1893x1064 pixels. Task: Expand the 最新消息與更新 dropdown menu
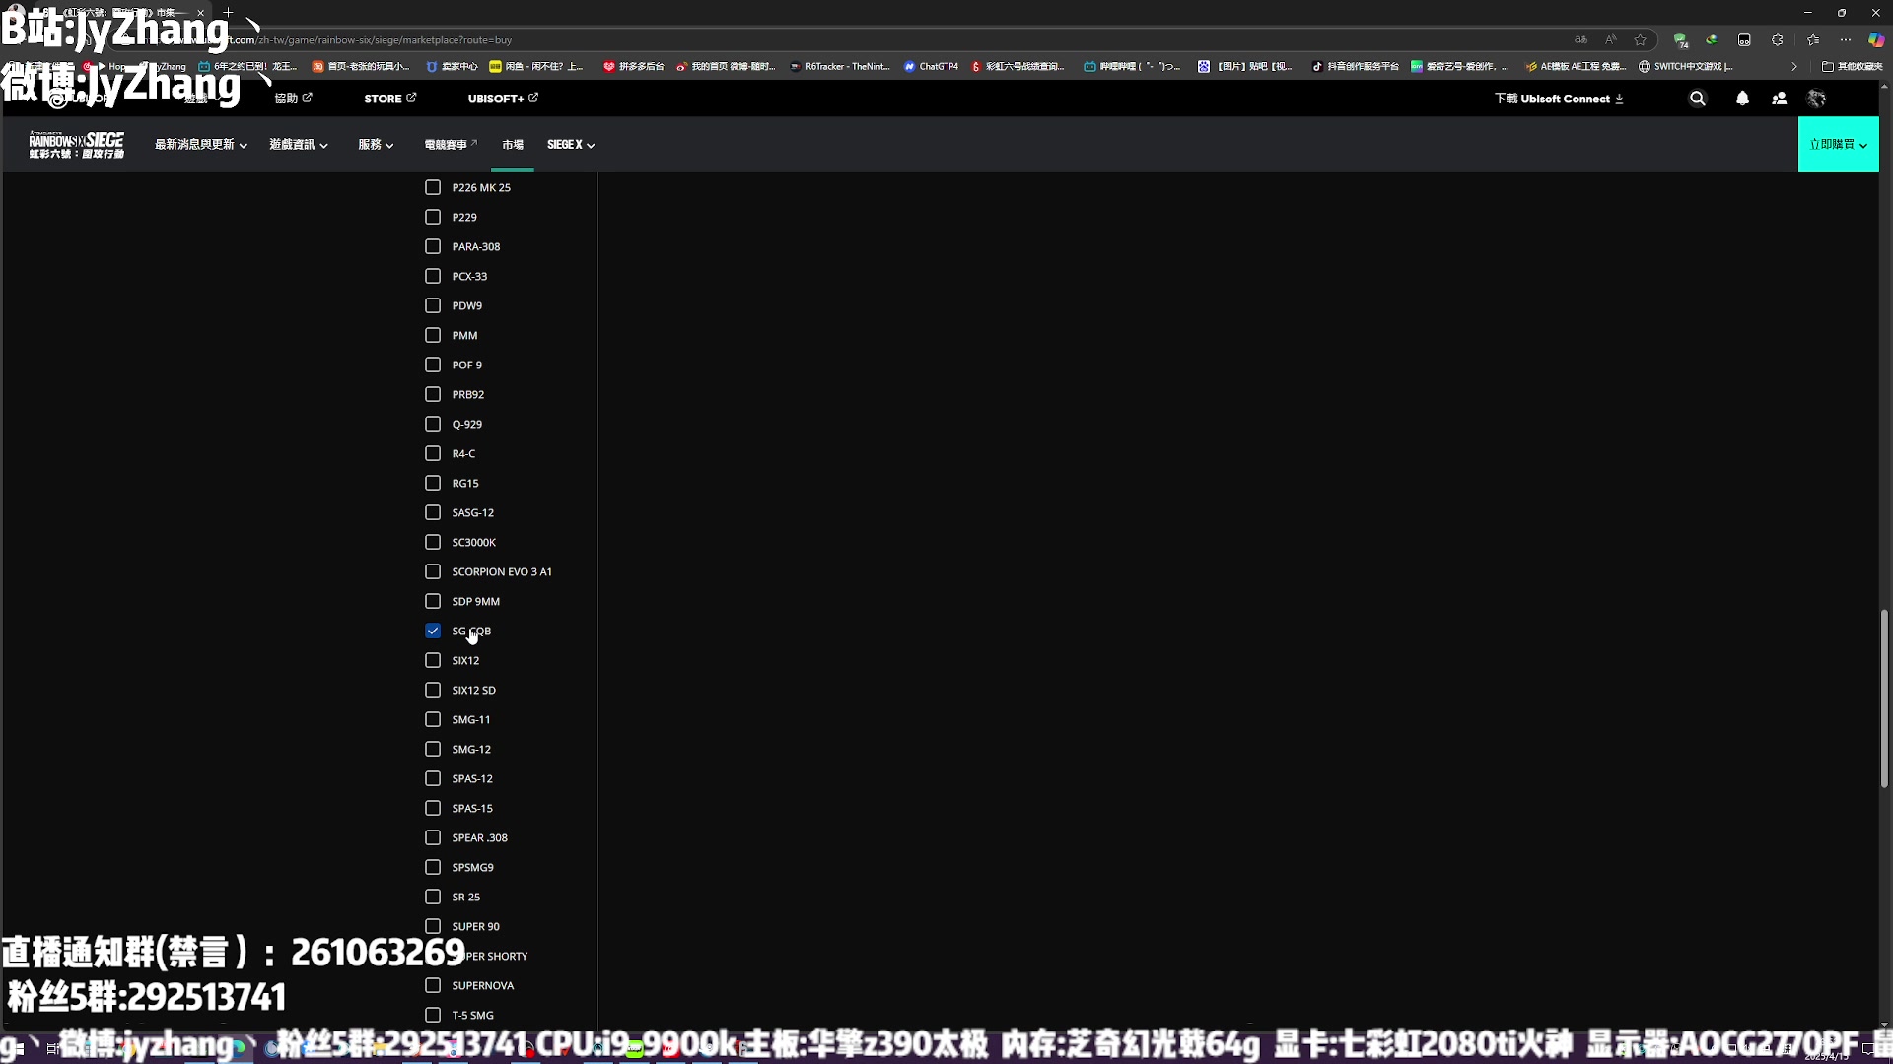(x=200, y=145)
